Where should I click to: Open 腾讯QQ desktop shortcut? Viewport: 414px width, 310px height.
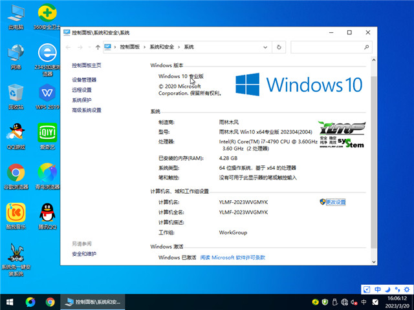tap(47, 216)
